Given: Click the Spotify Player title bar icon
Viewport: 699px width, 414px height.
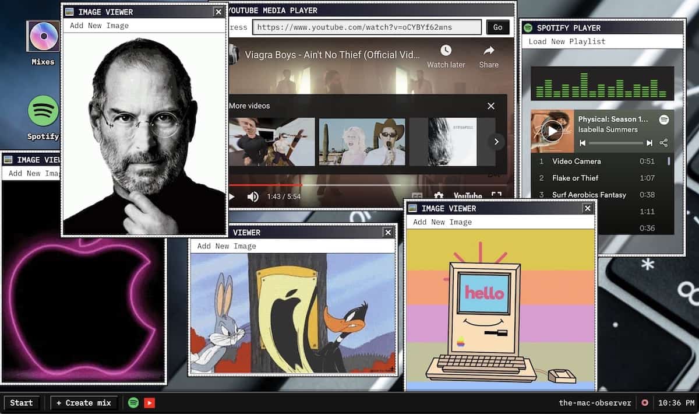Looking at the screenshot, I should [x=528, y=27].
